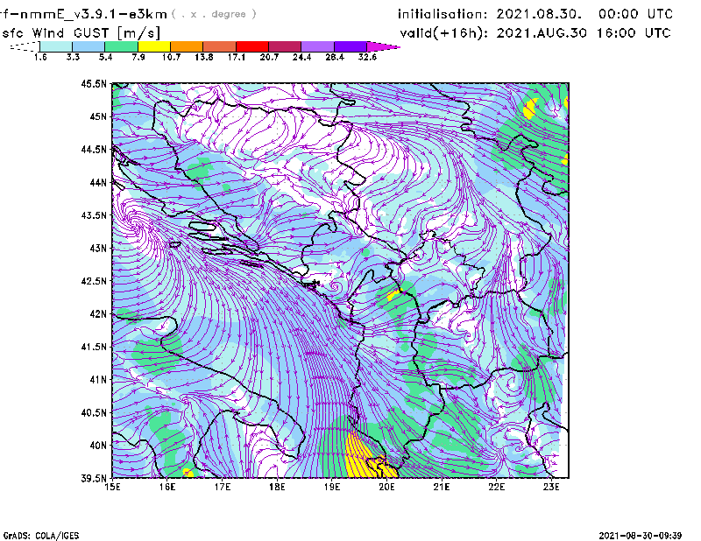
Task: Click the red 17.1–20.7 legend swatch
Action: click(x=252, y=46)
